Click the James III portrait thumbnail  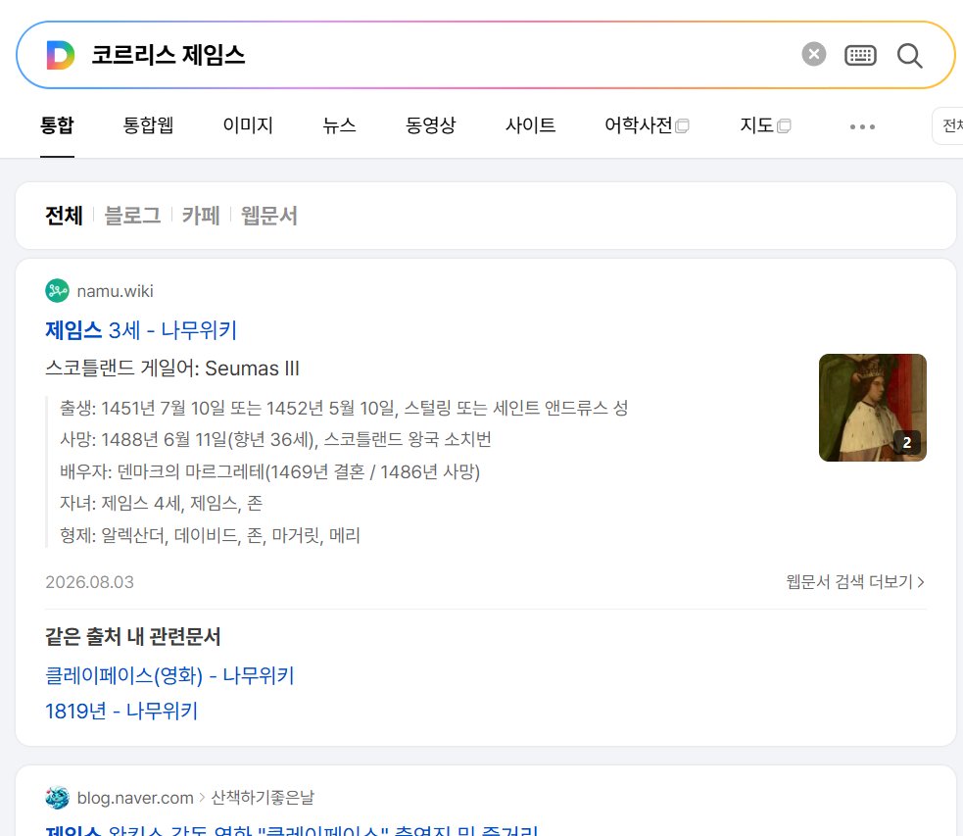[873, 408]
